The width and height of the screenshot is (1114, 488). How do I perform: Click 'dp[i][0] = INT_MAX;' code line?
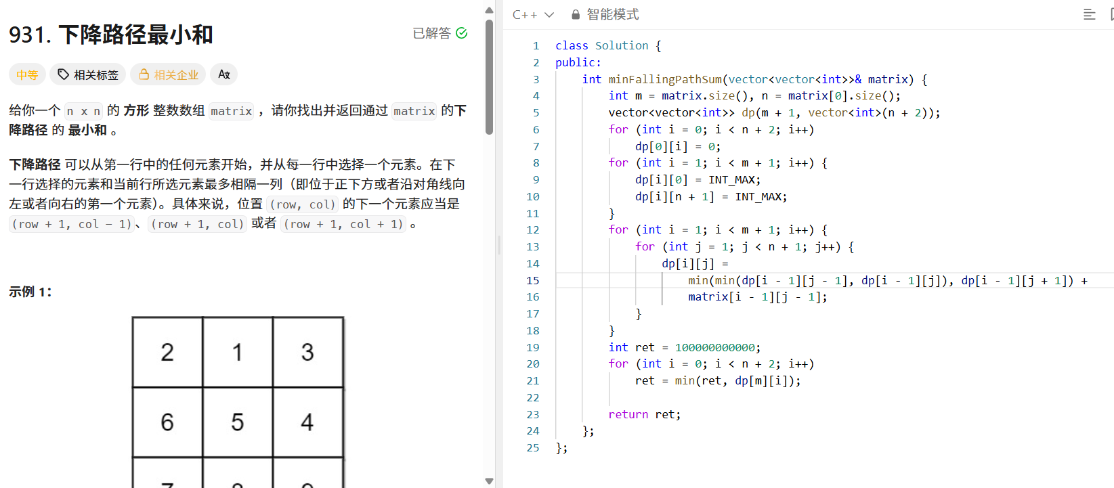coord(698,179)
